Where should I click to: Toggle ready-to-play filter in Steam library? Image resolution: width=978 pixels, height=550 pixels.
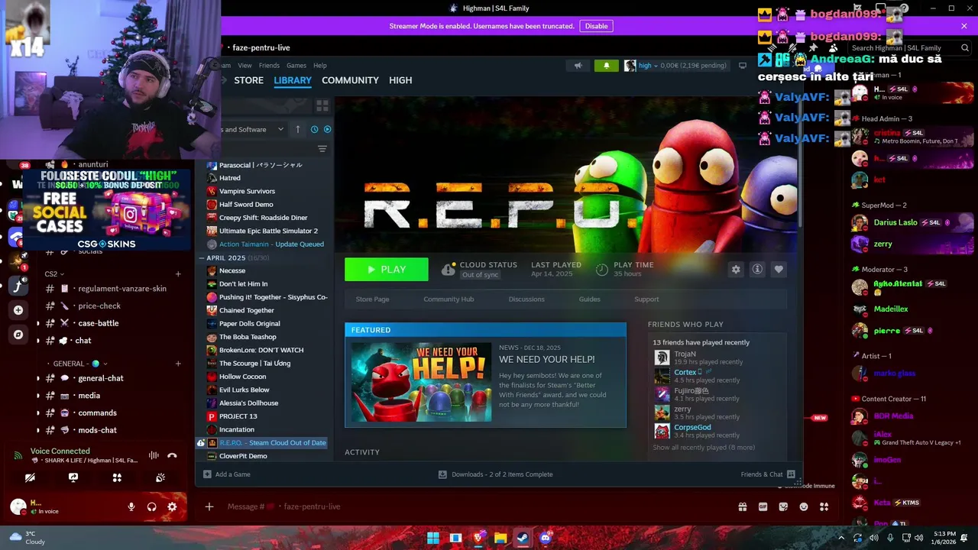pyautogui.click(x=328, y=129)
